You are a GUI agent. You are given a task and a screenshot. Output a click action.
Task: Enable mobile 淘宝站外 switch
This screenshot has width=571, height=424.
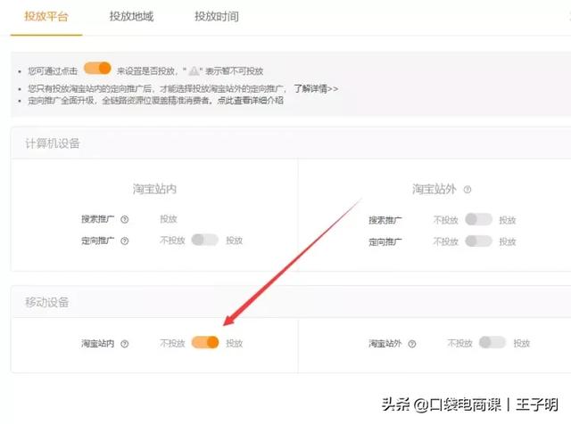pyautogui.click(x=492, y=342)
